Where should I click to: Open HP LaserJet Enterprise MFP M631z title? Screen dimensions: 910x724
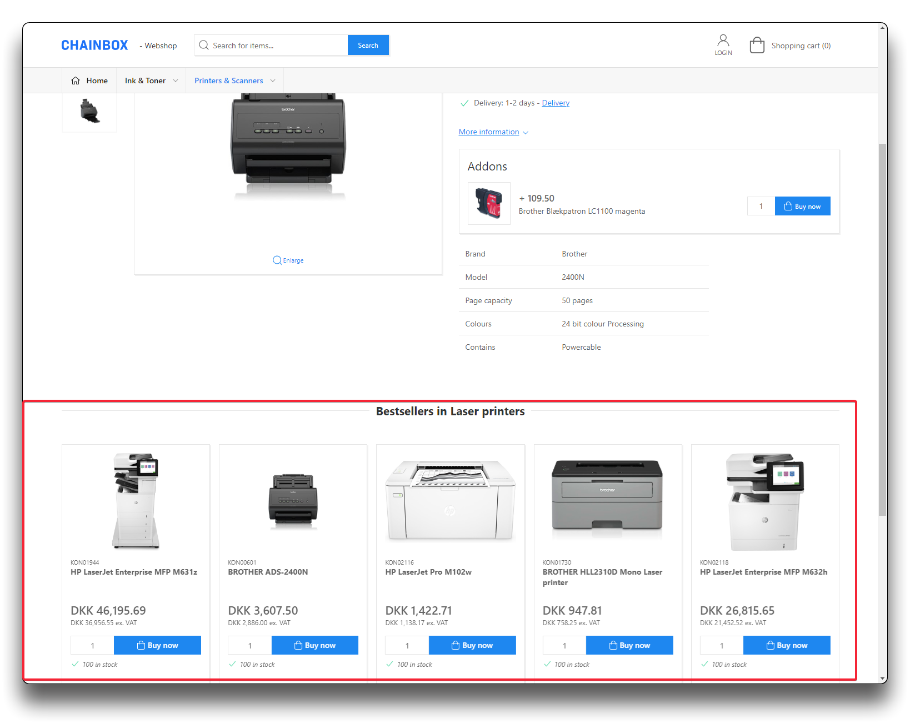134,572
